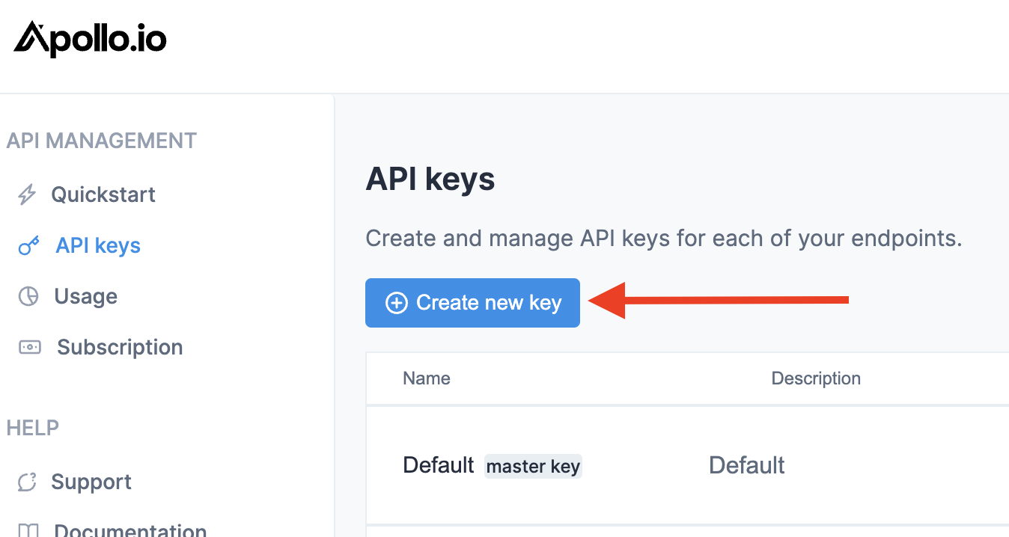Click the Subscription card icon

[28, 346]
